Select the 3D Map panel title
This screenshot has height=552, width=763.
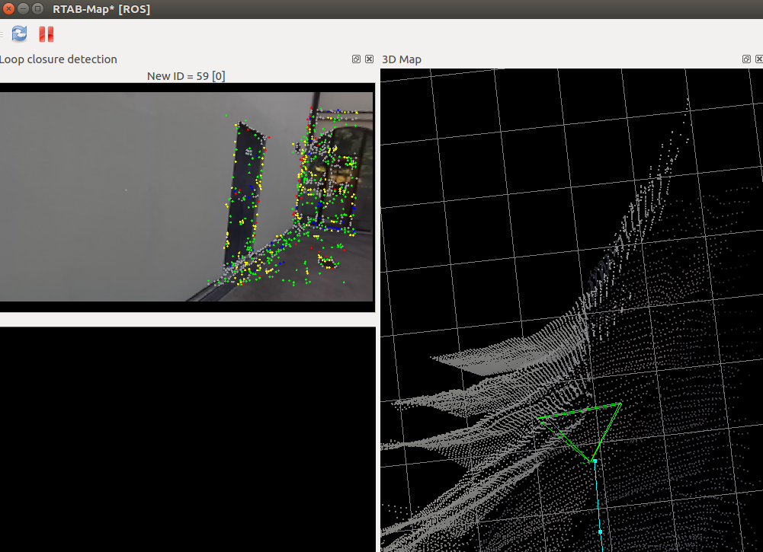click(x=402, y=59)
